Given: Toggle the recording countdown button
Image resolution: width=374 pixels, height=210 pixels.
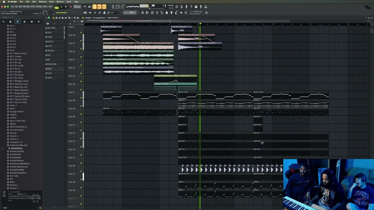Looking at the screenshot, I should [94, 7].
